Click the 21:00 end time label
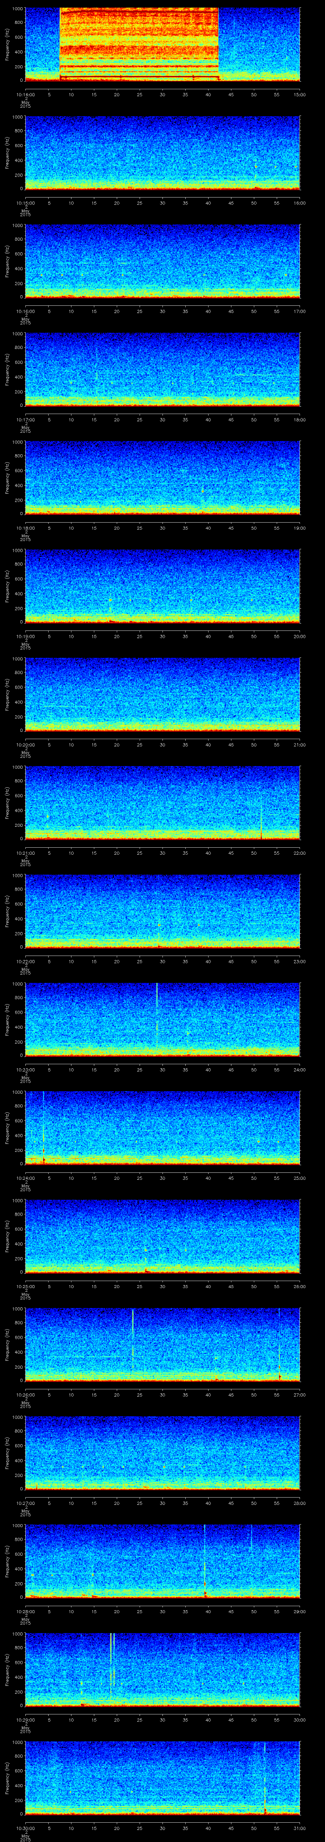325x1842 pixels. [x=299, y=745]
